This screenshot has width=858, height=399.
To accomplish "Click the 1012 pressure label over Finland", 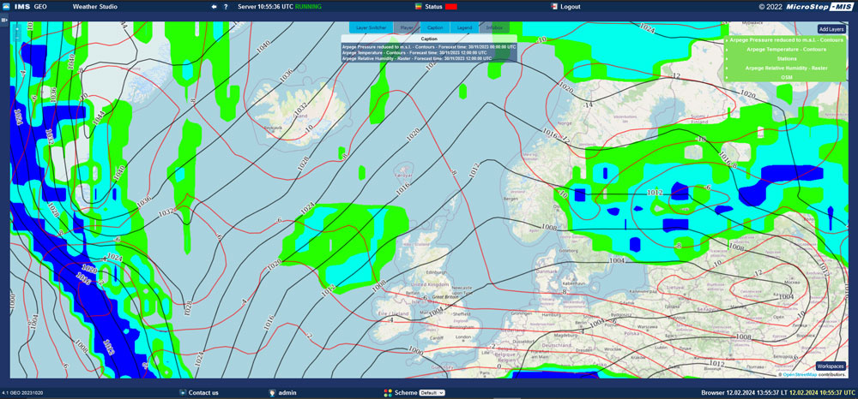I will pyautogui.click(x=655, y=193).
